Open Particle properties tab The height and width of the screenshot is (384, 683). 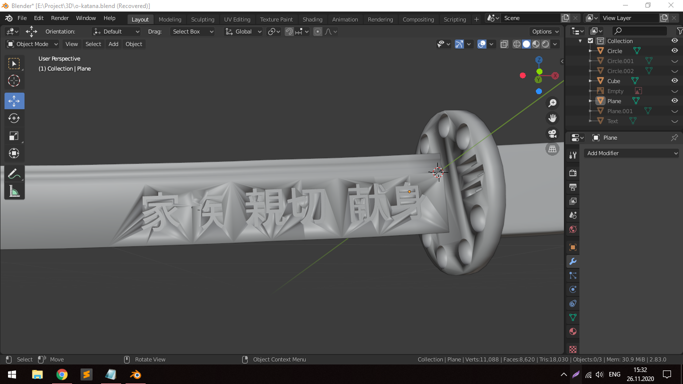[x=573, y=275]
